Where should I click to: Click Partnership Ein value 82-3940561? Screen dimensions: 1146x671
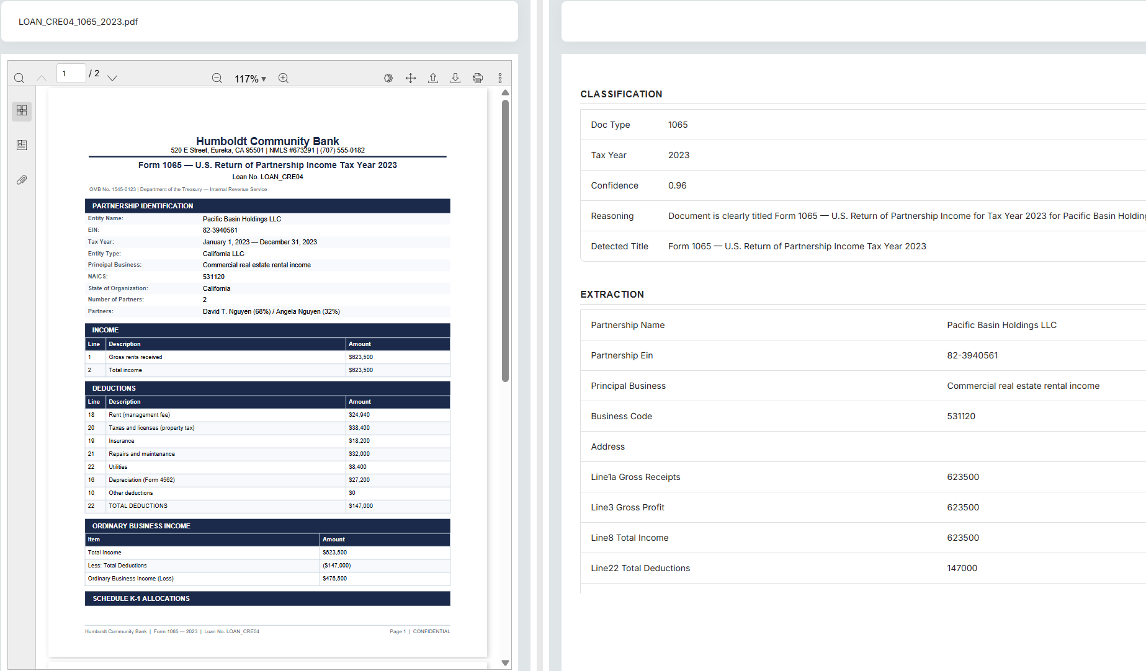point(972,355)
